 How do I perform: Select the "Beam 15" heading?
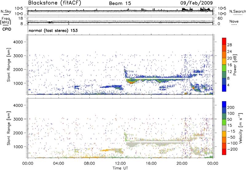pyautogui.click(x=120, y=3)
